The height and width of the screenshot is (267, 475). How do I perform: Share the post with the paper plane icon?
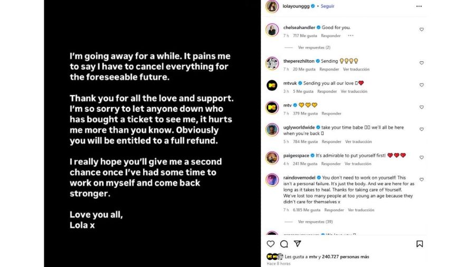297,244
